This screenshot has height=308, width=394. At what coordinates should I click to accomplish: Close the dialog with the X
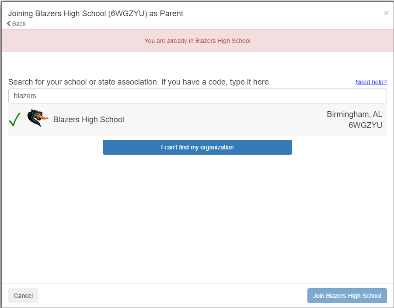tap(386, 13)
